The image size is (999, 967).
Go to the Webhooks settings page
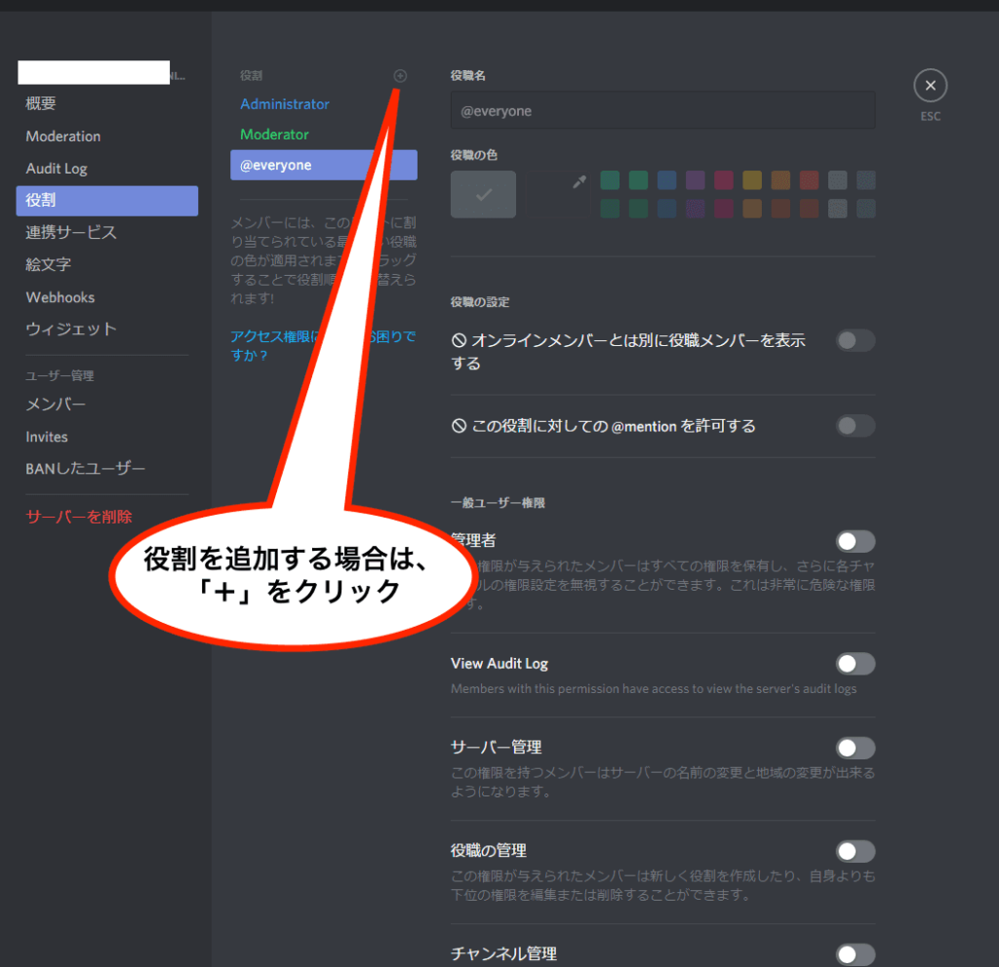click(x=60, y=297)
